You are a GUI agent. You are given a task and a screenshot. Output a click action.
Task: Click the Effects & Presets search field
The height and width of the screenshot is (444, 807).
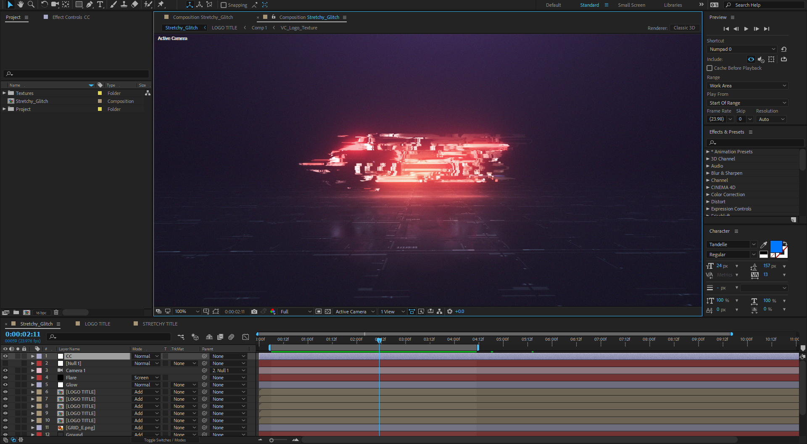[x=757, y=143]
